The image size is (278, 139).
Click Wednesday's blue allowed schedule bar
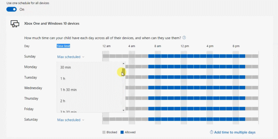[196, 88]
